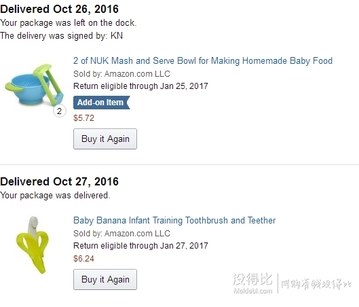
Task: Click the package left on the dock message
Action: 69,23
